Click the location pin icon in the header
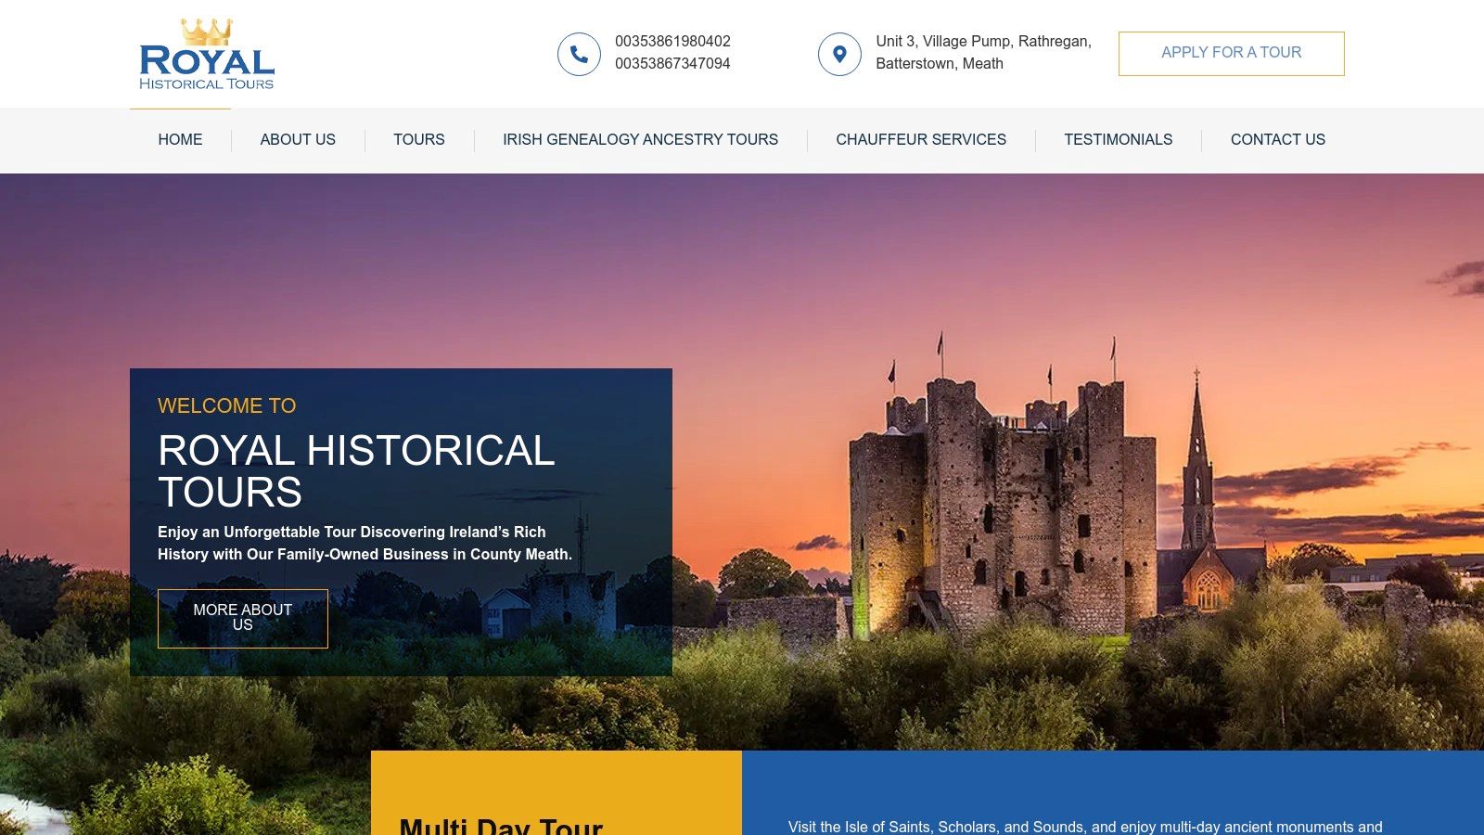 coord(839,54)
